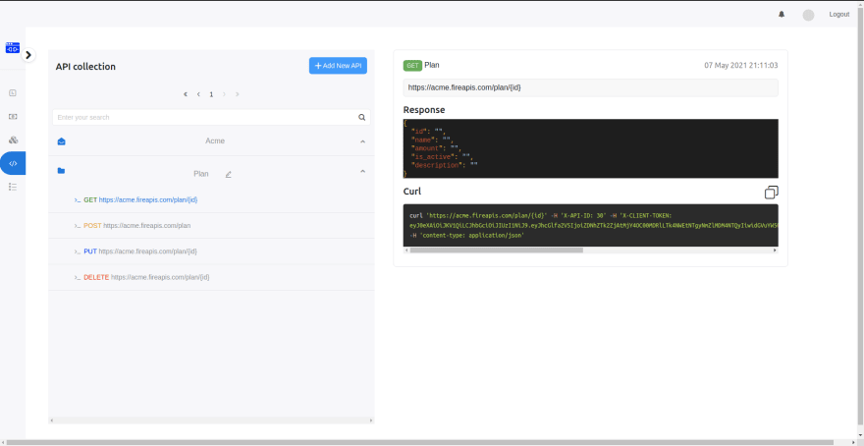Open the API code sidebar icon
The image size is (864, 446).
click(x=13, y=163)
